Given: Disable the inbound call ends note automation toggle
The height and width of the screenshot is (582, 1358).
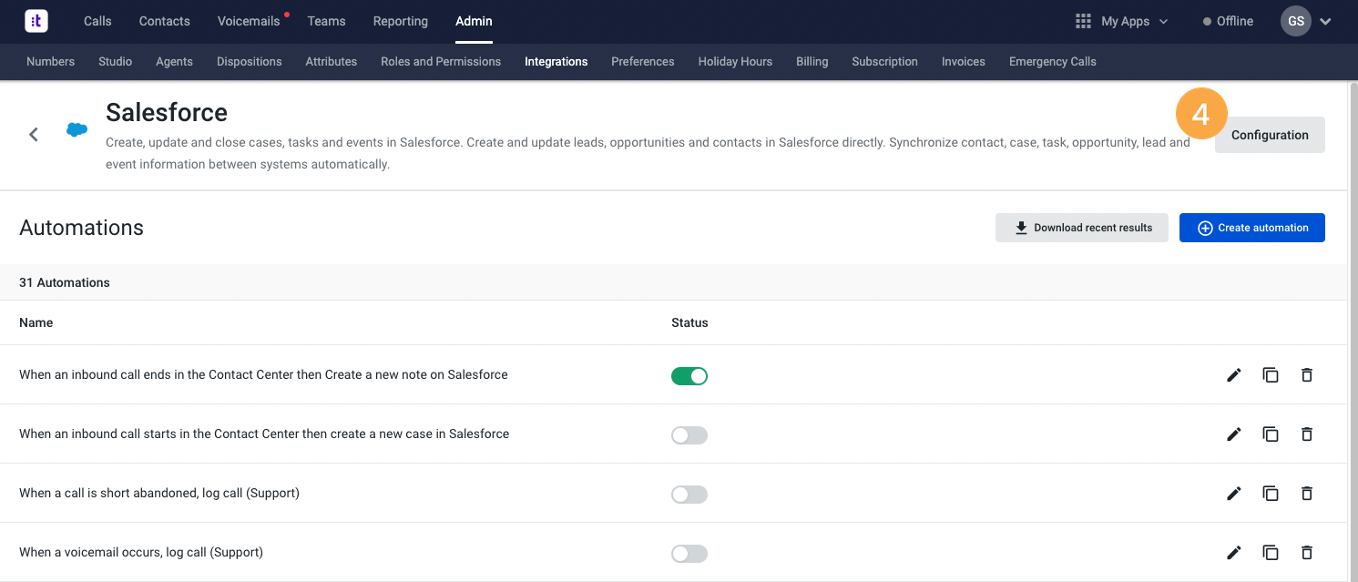Looking at the screenshot, I should pos(689,376).
